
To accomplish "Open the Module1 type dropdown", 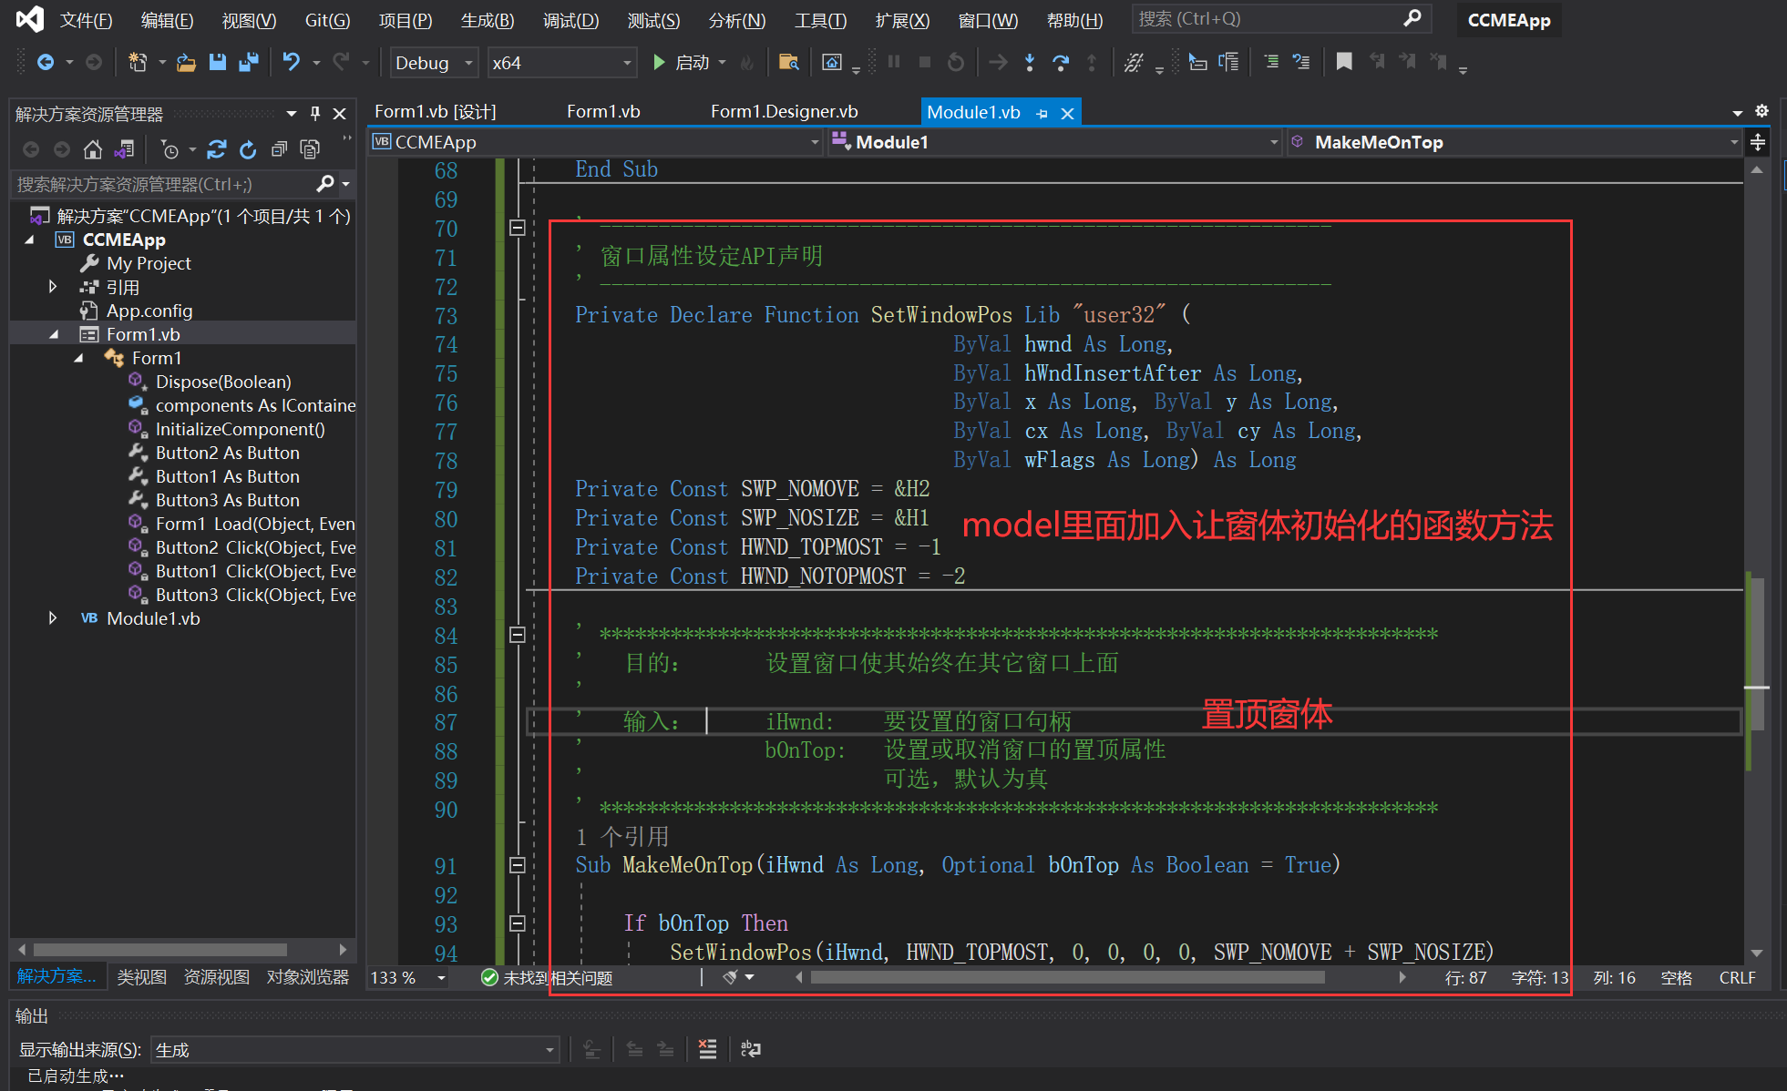I will click(x=1055, y=142).
